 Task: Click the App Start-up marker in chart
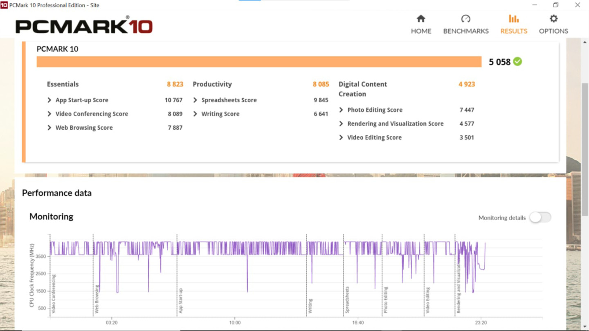point(181,301)
